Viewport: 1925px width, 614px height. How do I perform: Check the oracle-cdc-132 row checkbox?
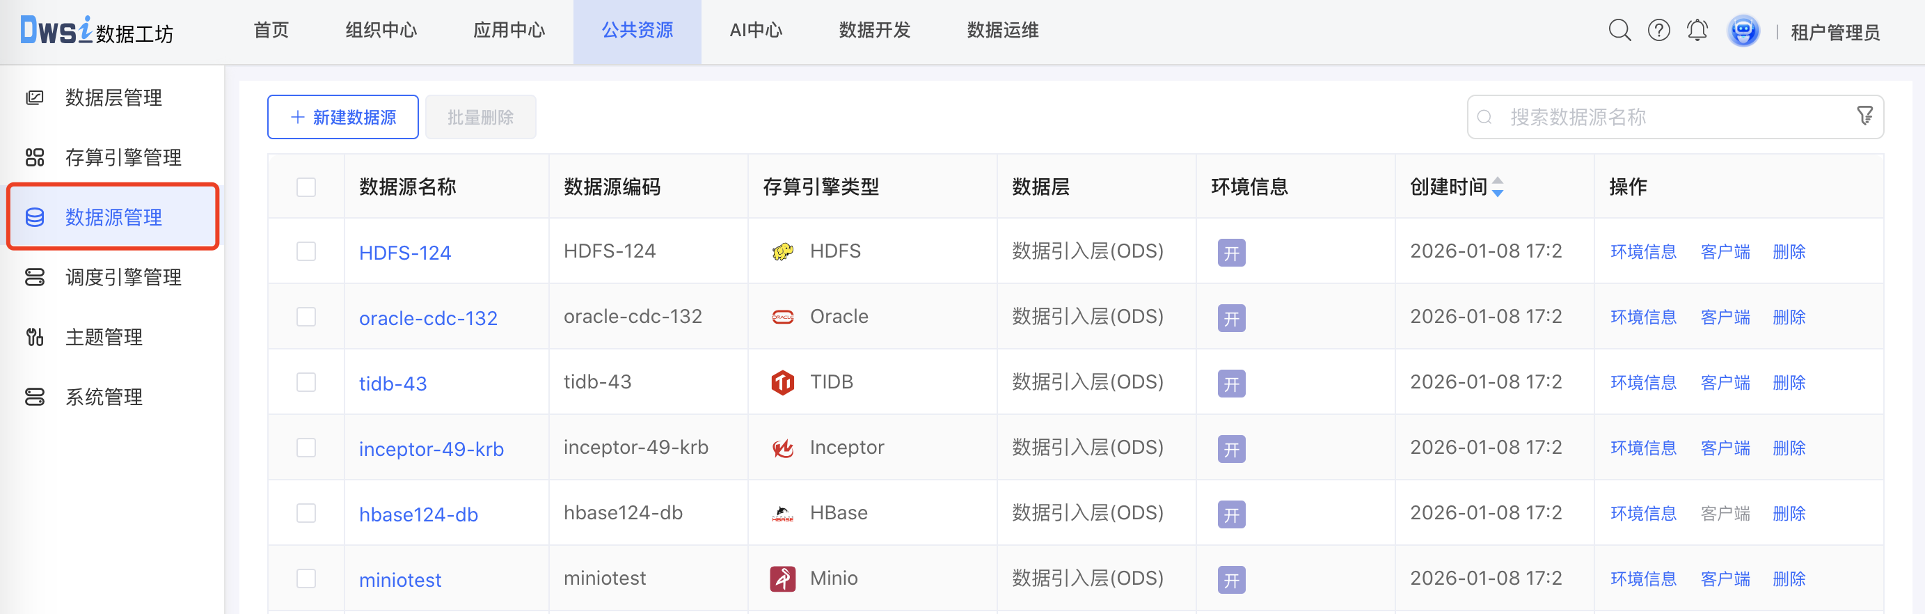306,317
